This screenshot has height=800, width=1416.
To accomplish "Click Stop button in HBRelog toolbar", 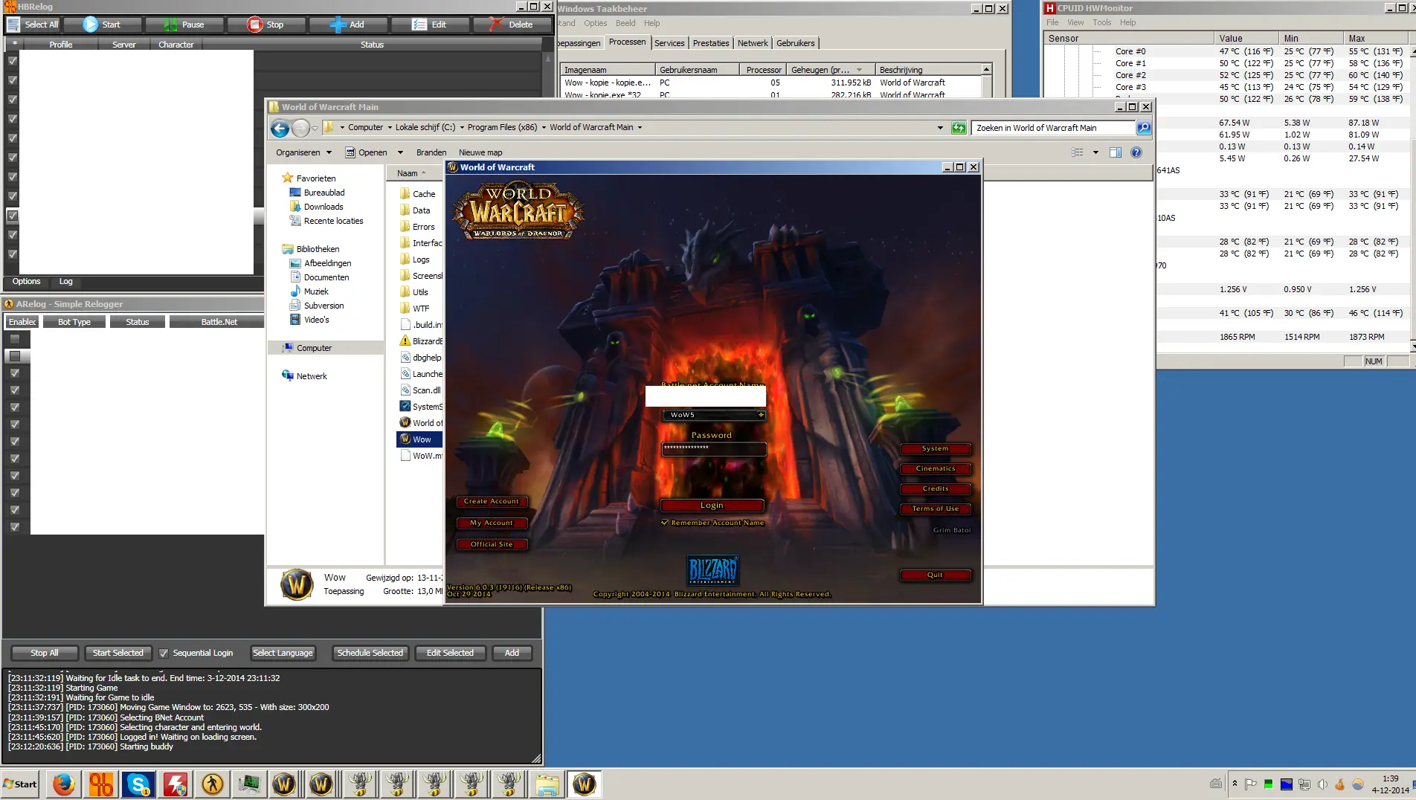I will tap(265, 25).
